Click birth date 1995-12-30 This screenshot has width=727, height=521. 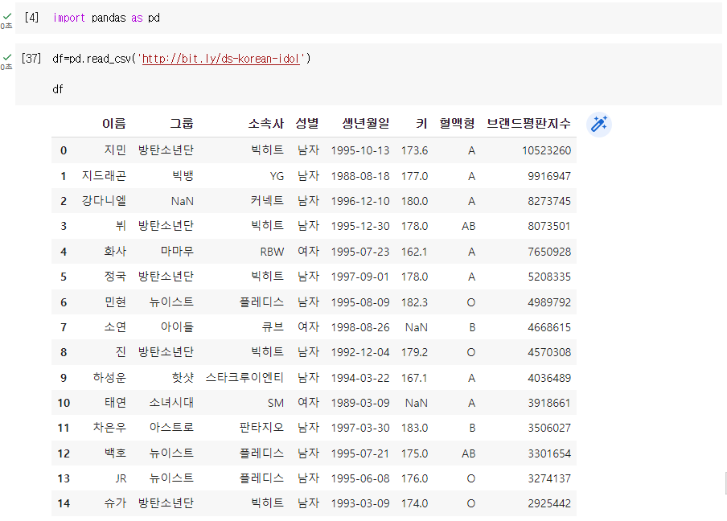[360, 226]
